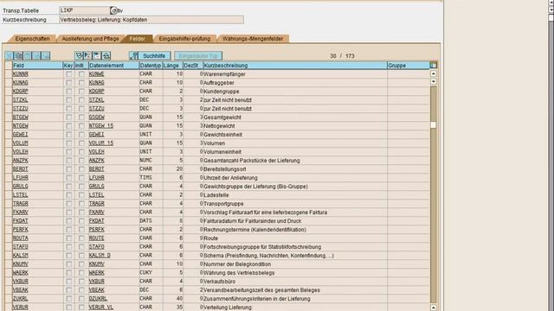Click the Paste icon in the table toolbar
554x311 pixels.
pos(27,55)
